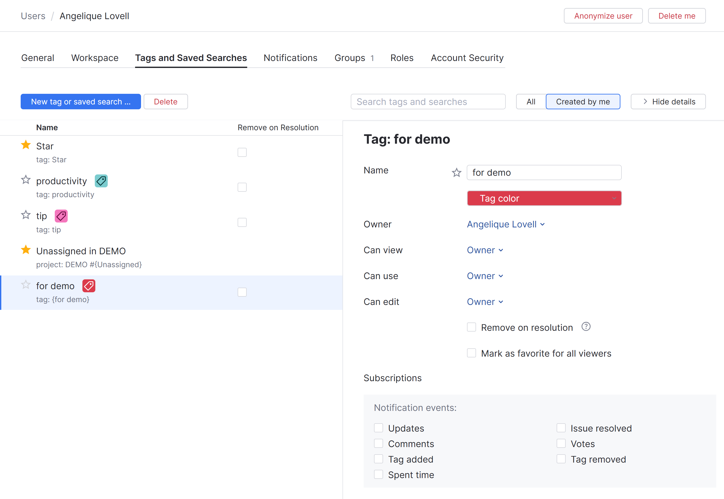
Task: Open the red Tag color selector
Action: [544, 198]
